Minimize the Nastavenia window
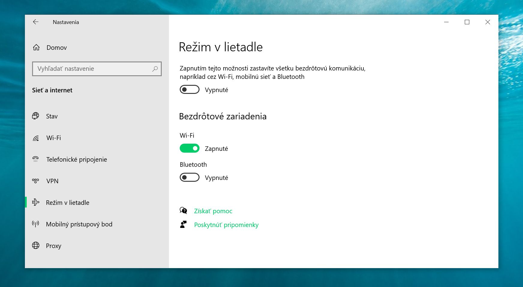The image size is (523, 287). pyautogui.click(x=446, y=22)
